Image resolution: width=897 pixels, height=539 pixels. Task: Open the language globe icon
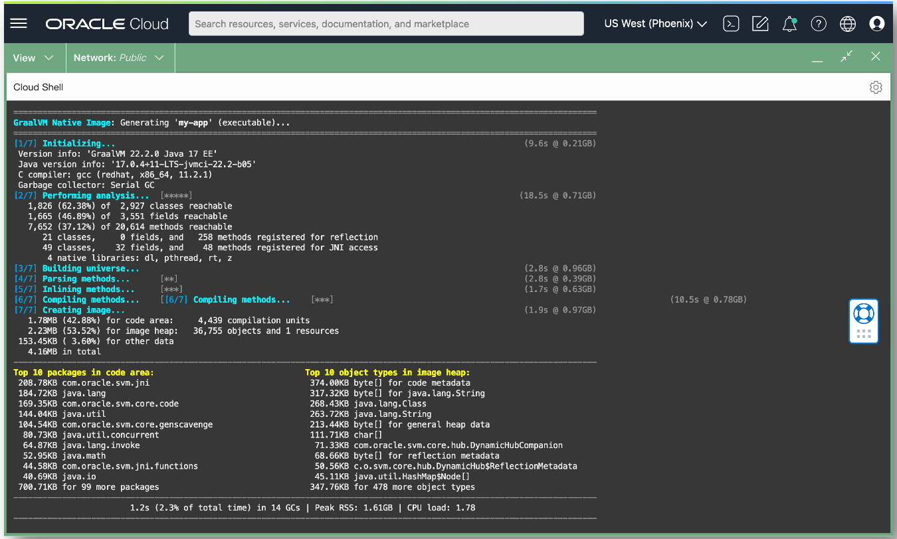(848, 23)
